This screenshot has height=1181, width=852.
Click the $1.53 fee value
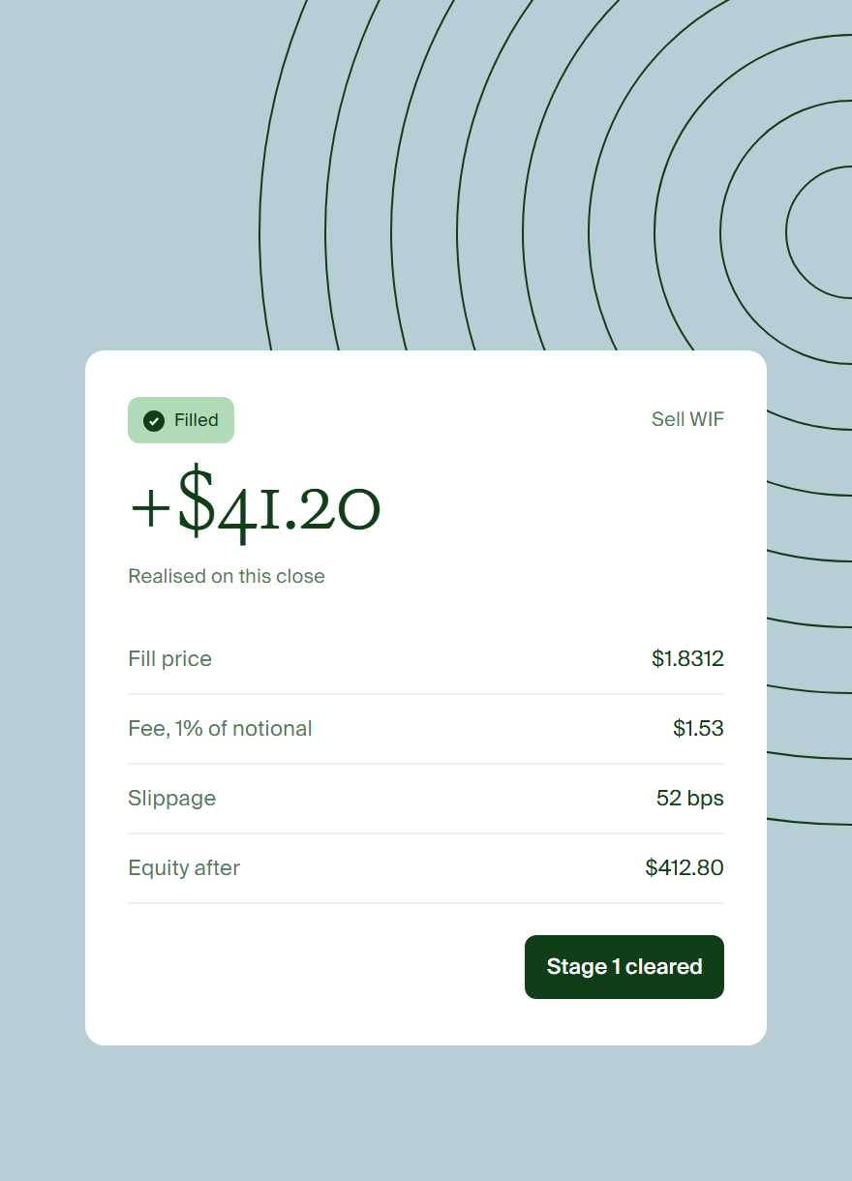pyautogui.click(x=698, y=729)
